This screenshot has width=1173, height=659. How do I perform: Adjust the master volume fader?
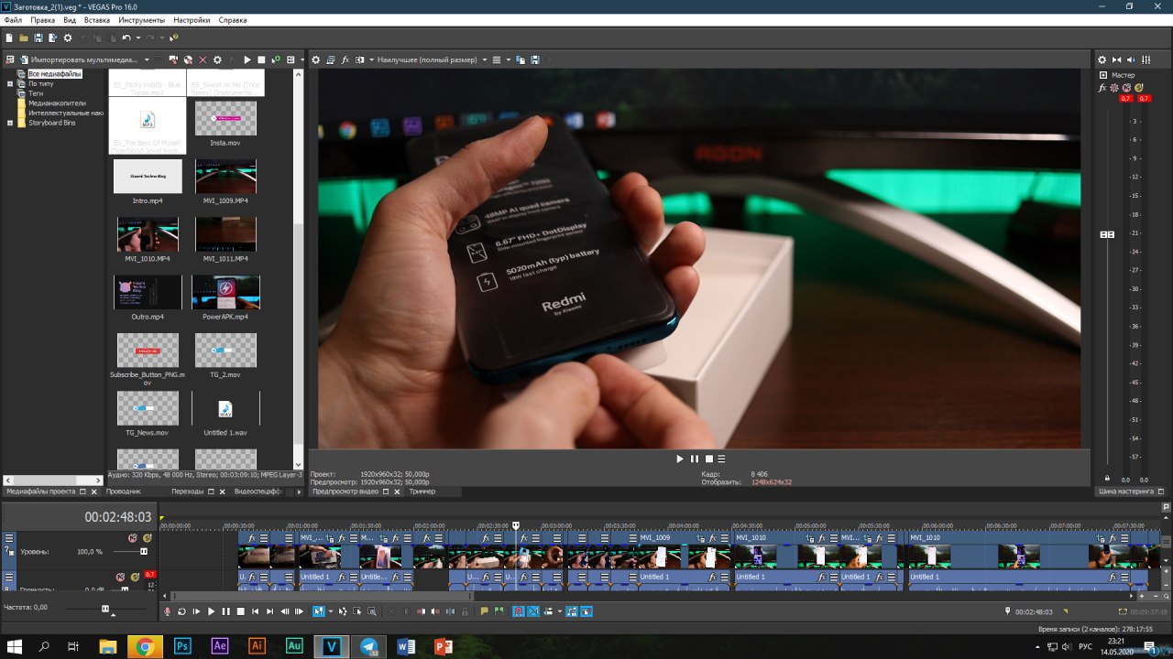[1107, 235]
